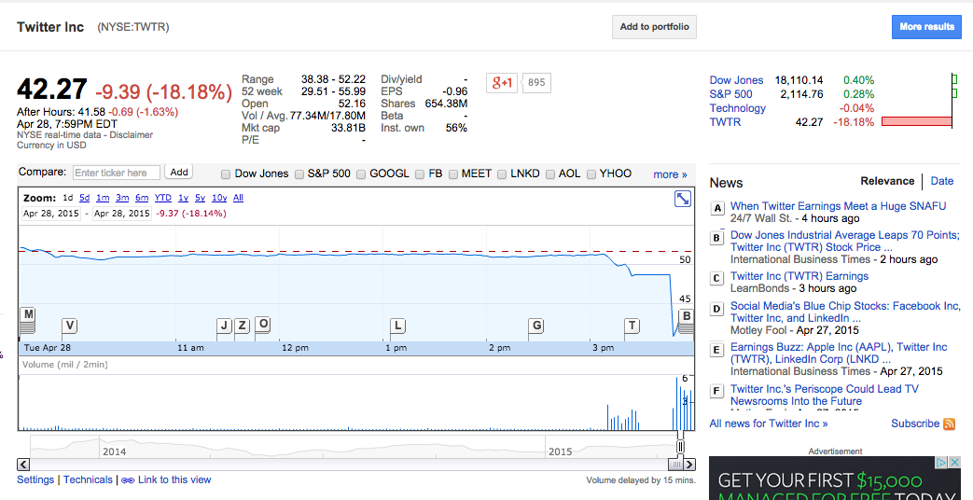Check the Dow Jones compare checkbox
The width and height of the screenshot is (973, 500).
click(227, 174)
